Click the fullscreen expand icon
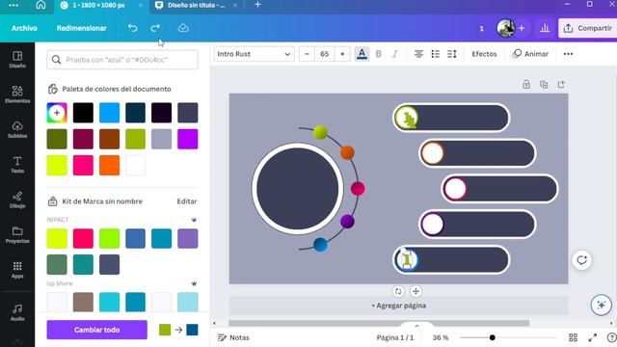This screenshot has width=617, height=347. click(x=593, y=337)
